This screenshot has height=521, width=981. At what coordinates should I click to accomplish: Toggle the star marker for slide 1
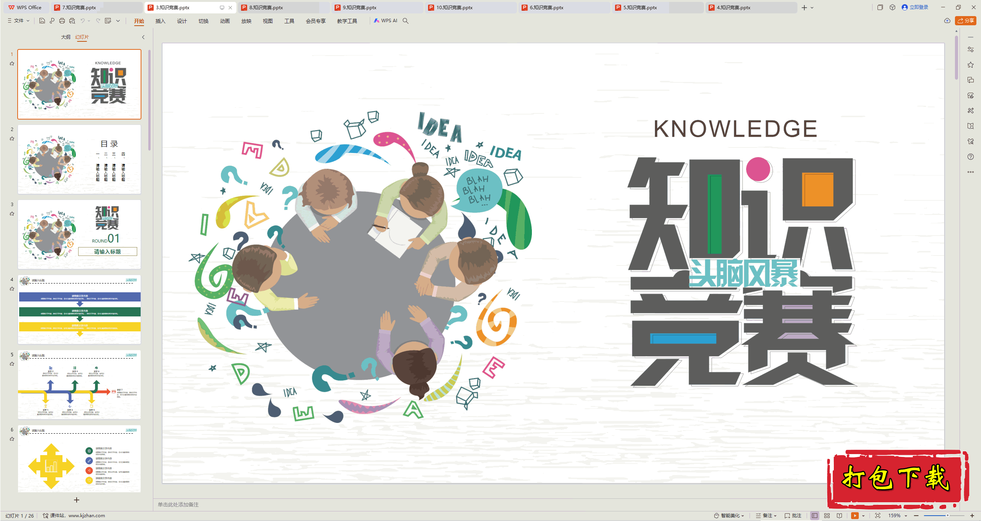(x=12, y=64)
